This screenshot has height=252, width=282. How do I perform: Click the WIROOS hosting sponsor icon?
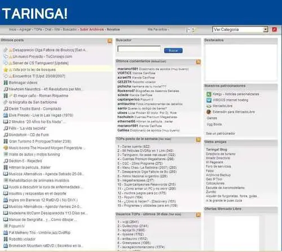tap(209, 100)
